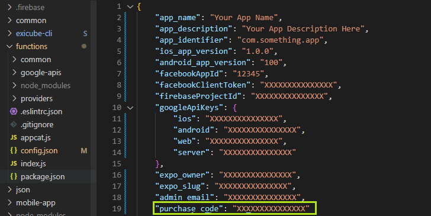Screen dimensions: 431x216
Task: Open the .gitignore file
Action: point(37,124)
